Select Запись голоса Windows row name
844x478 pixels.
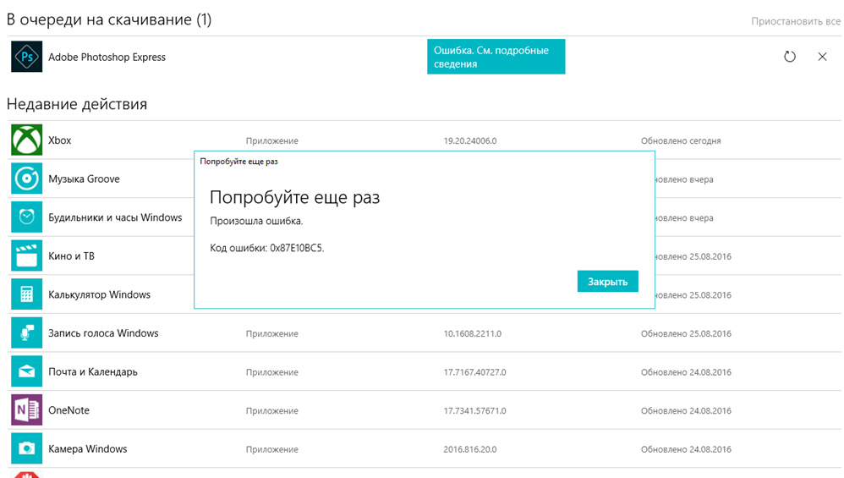pos(103,333)
